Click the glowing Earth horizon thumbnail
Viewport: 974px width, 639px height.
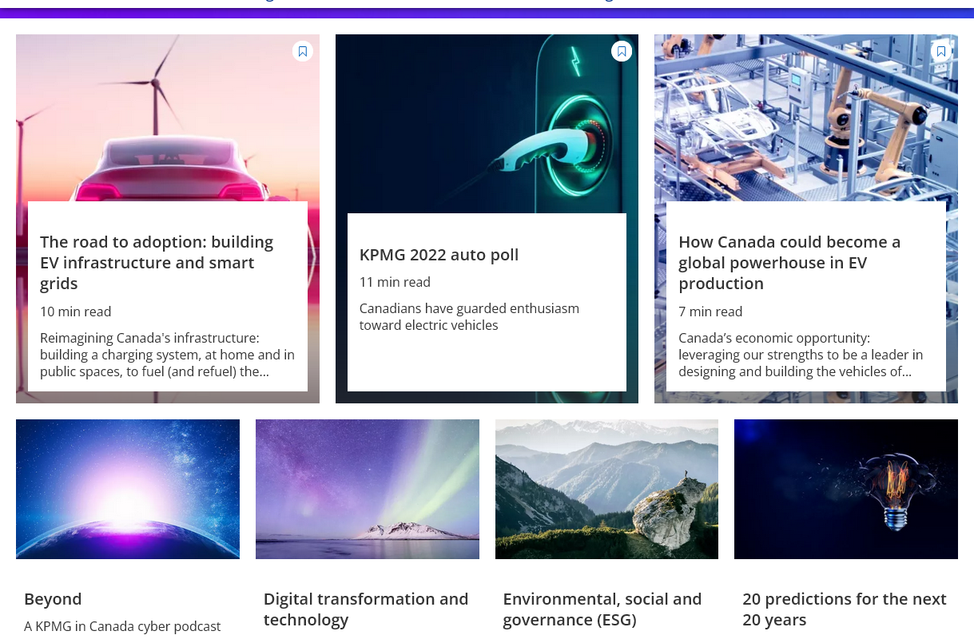click(x=128, y=489)
